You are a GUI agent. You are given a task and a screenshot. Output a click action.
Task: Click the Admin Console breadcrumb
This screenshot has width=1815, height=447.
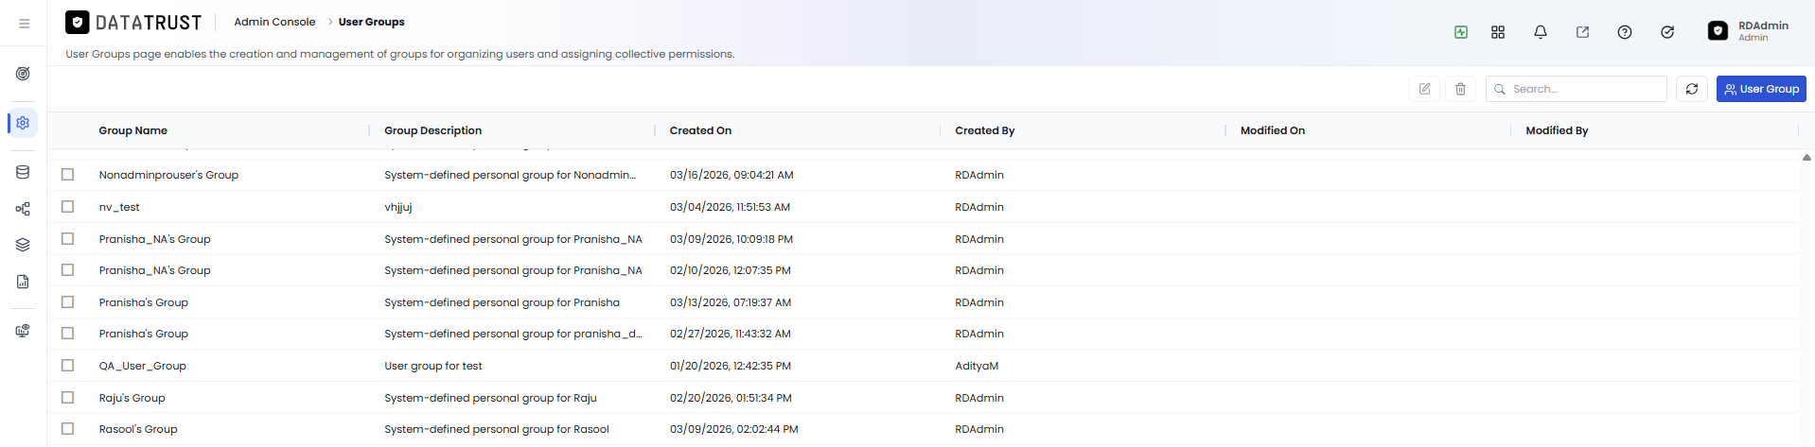tap(274, 22)
